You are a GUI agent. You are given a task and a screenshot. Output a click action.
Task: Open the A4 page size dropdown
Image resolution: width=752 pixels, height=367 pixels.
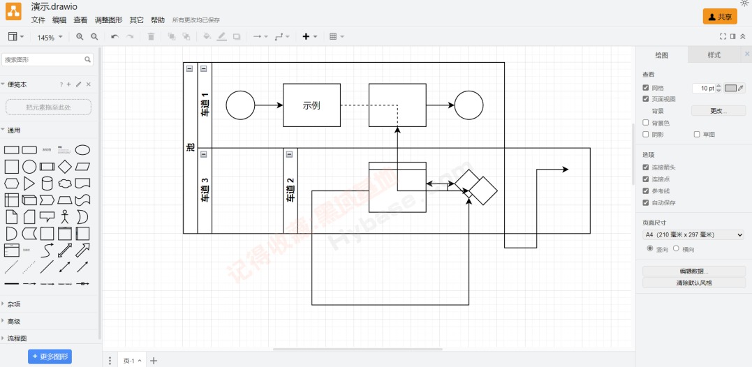point(693,234)
